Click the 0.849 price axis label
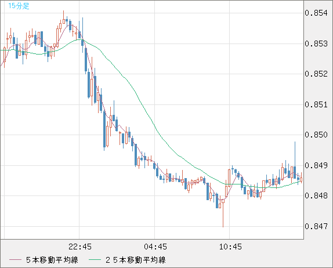The image size is (333, 268). (x=316, y=165)
